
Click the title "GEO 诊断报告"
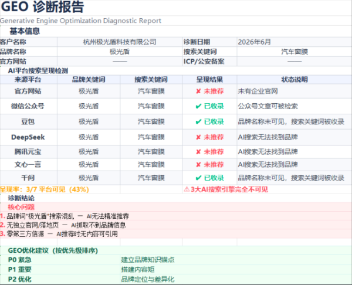pyautogui.click(x=42, y=6)
